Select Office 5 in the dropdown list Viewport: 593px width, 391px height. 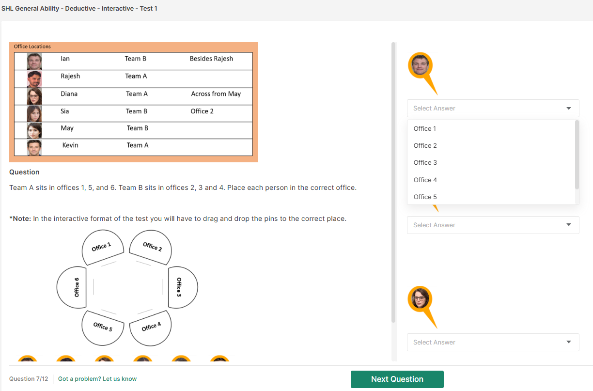coord(425,197)
